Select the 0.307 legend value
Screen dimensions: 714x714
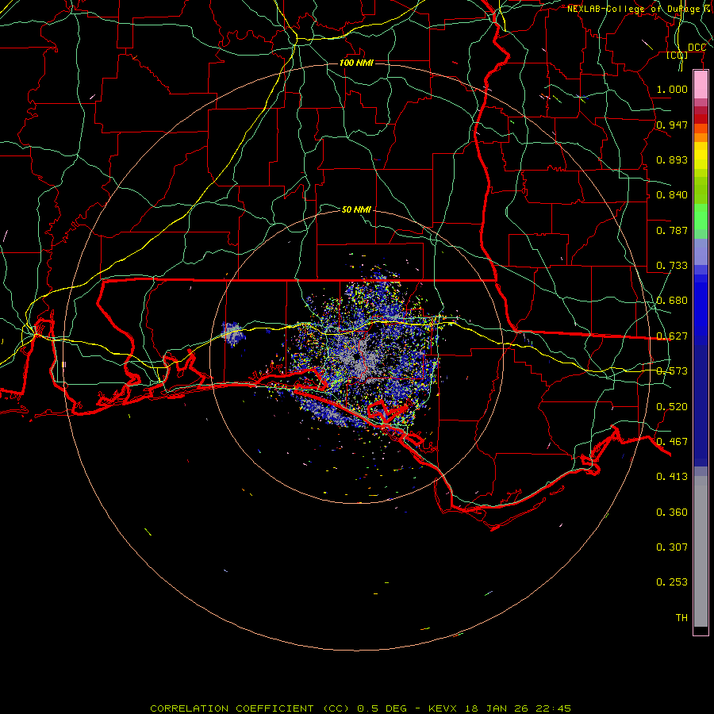point(672,547)
